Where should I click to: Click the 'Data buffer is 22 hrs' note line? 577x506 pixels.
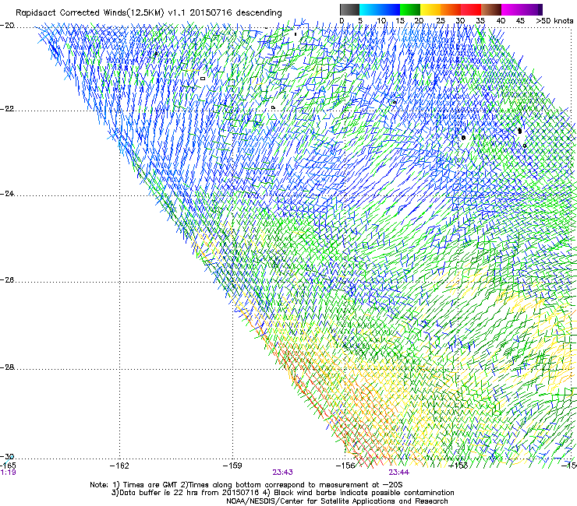click(282, 493)
